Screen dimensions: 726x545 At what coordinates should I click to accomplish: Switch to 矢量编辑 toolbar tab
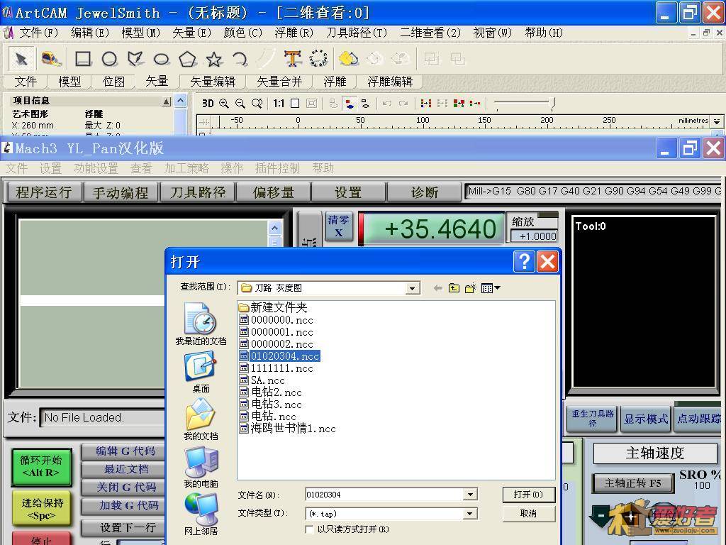click(x=213, y=82)
